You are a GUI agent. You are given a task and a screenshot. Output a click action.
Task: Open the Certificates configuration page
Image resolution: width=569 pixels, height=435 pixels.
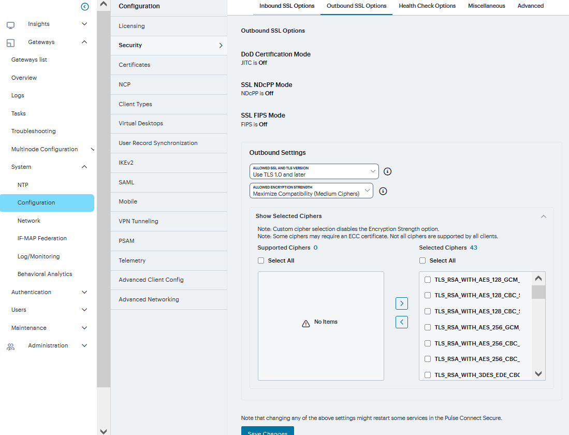135,65
